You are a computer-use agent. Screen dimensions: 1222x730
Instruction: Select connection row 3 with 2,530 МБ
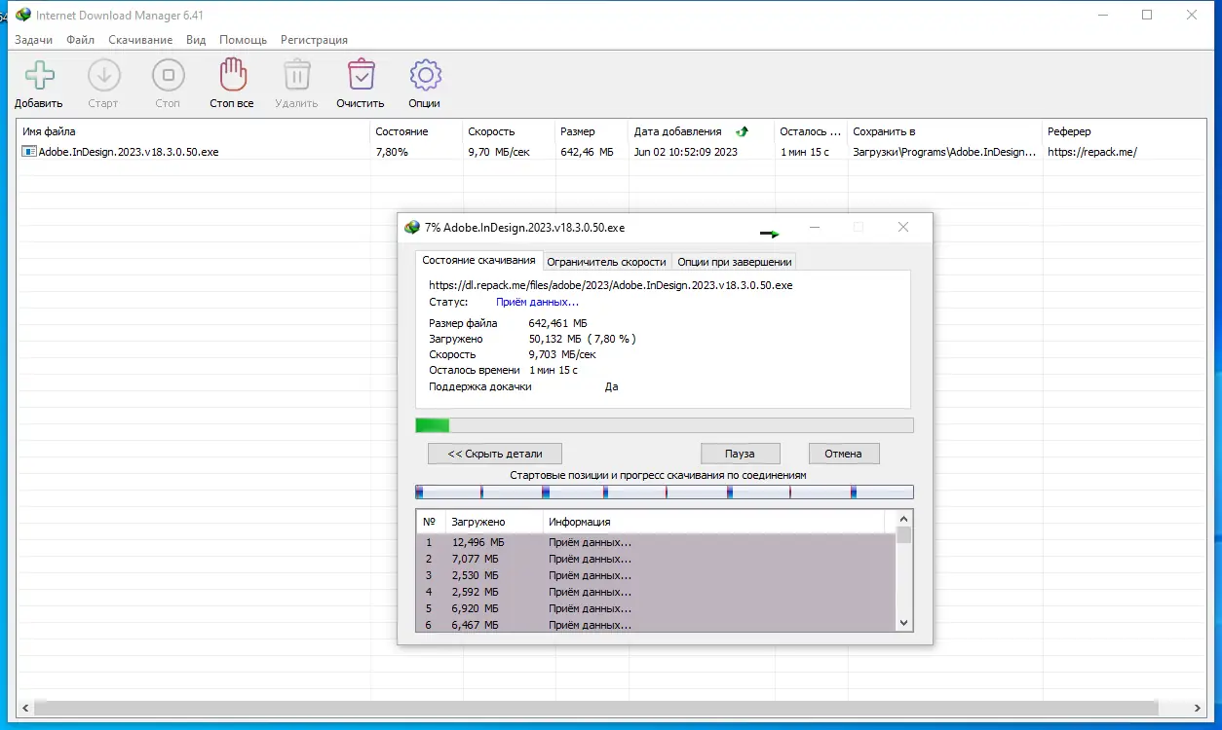(x=656, y=575)
